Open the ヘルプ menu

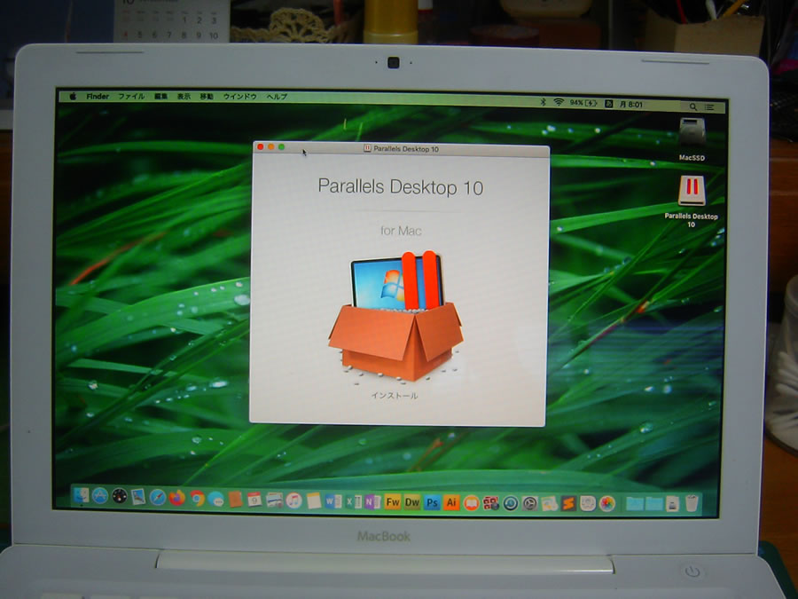(x=277, y=96)
